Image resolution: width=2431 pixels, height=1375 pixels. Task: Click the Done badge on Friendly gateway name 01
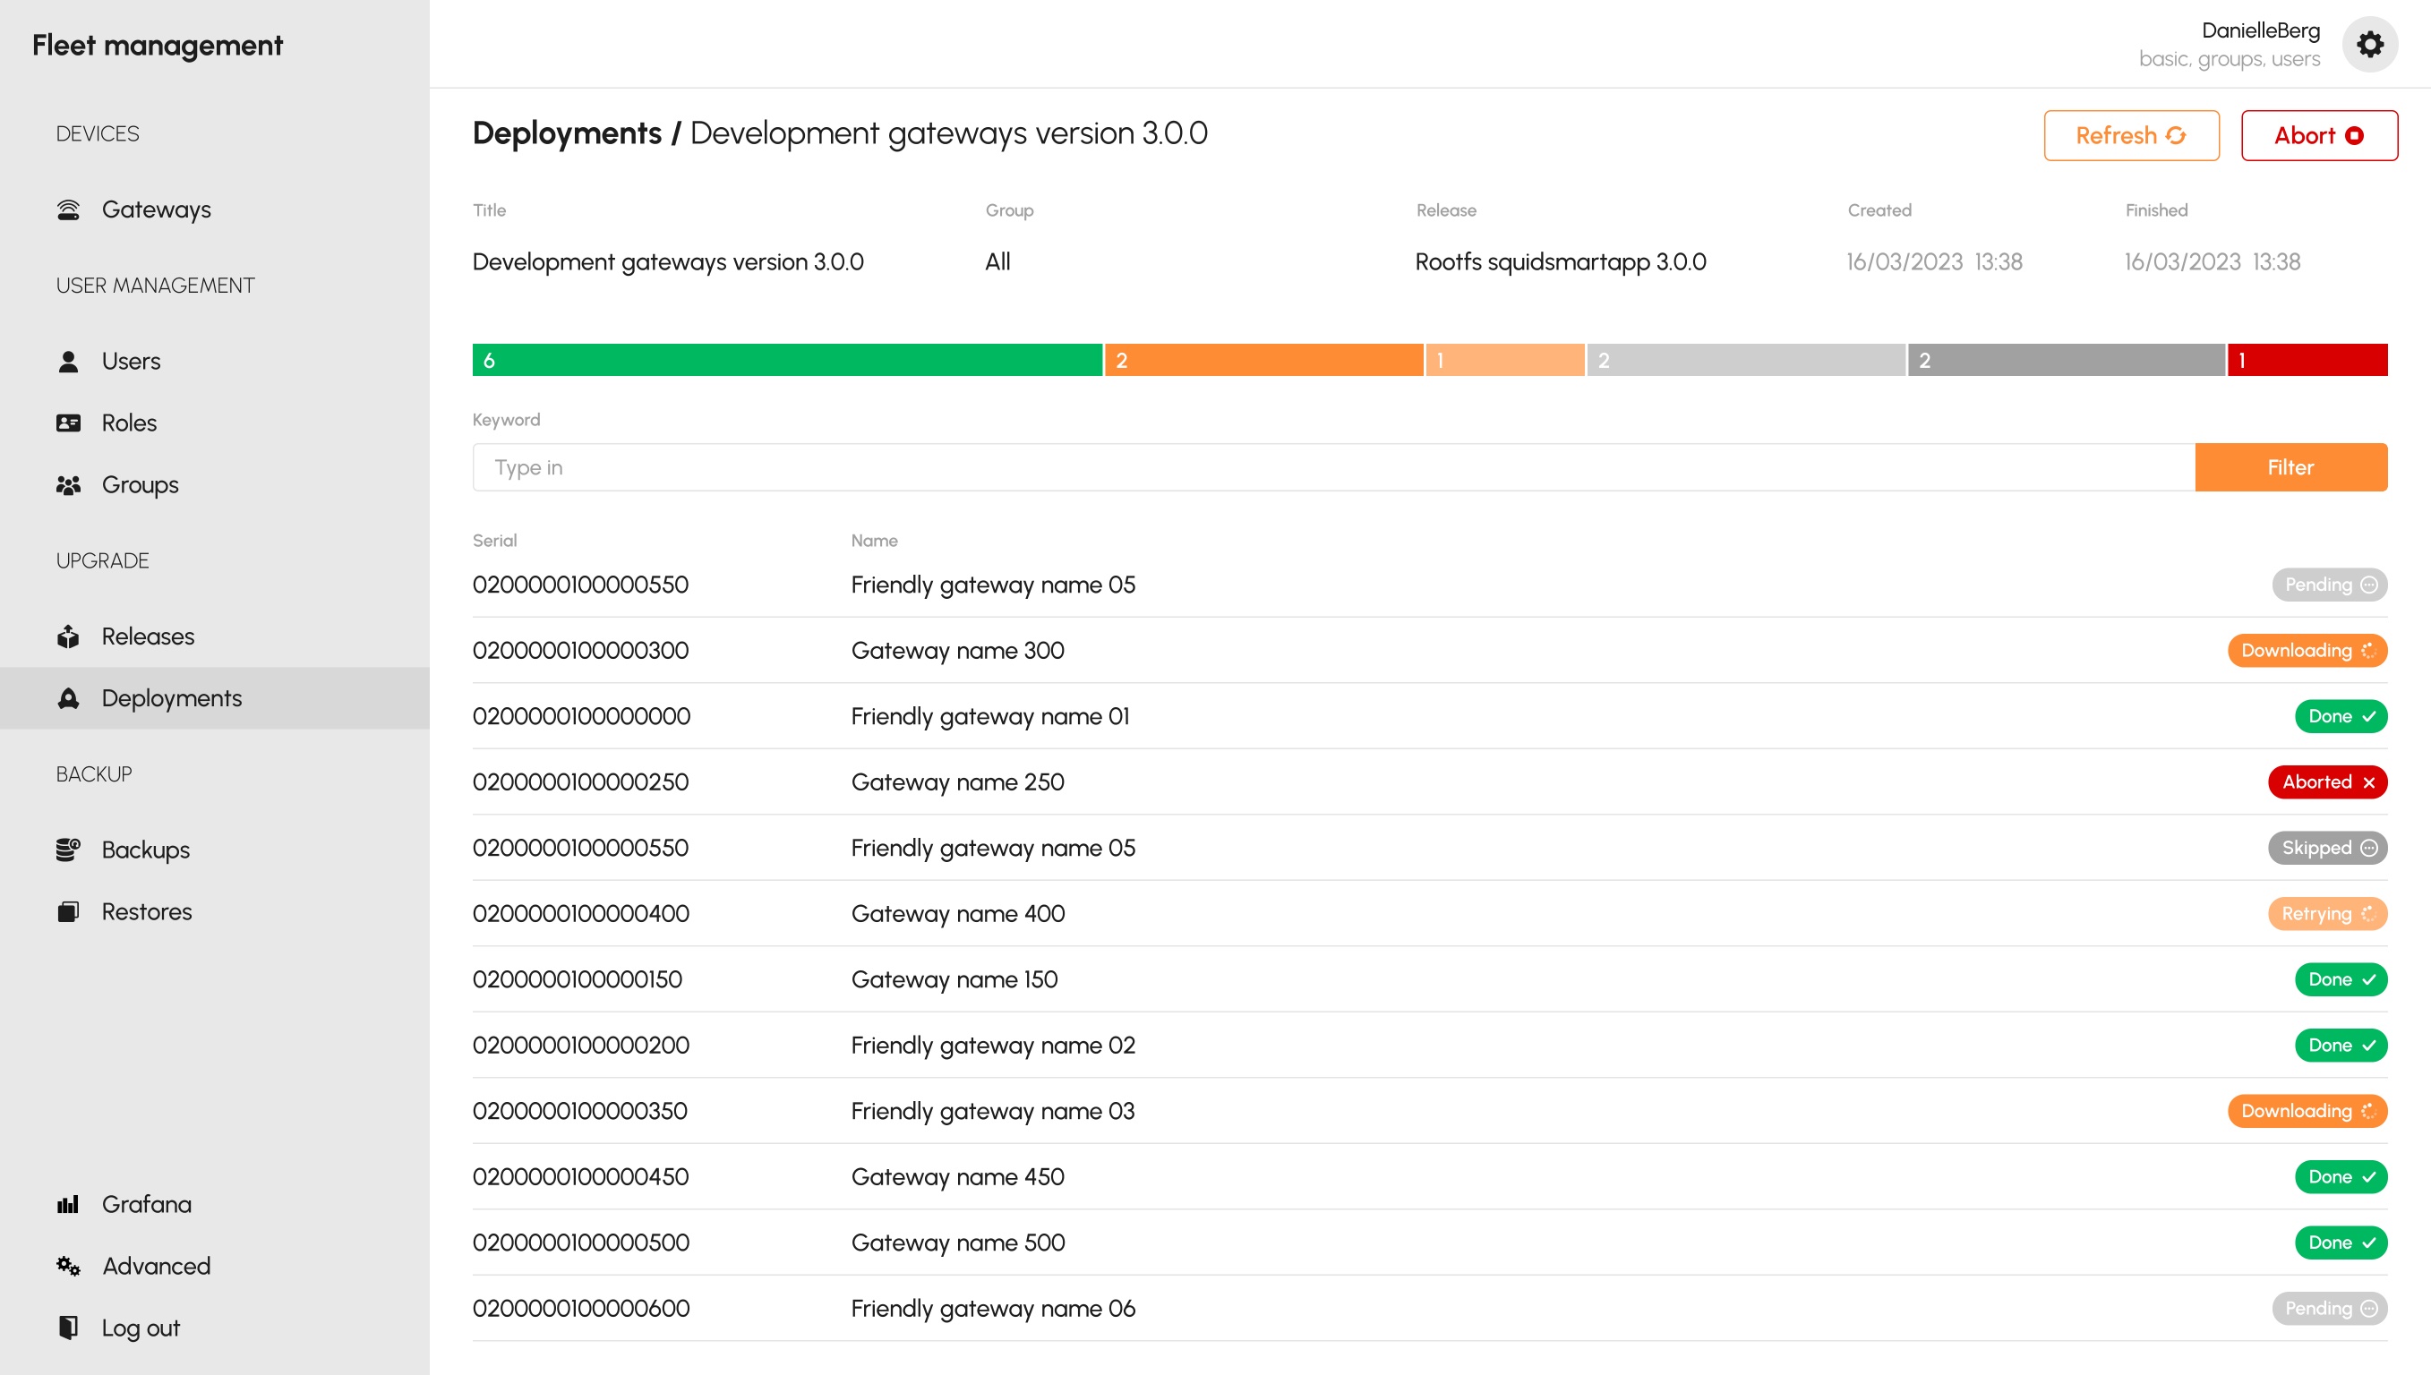[x=2341, y=717]
